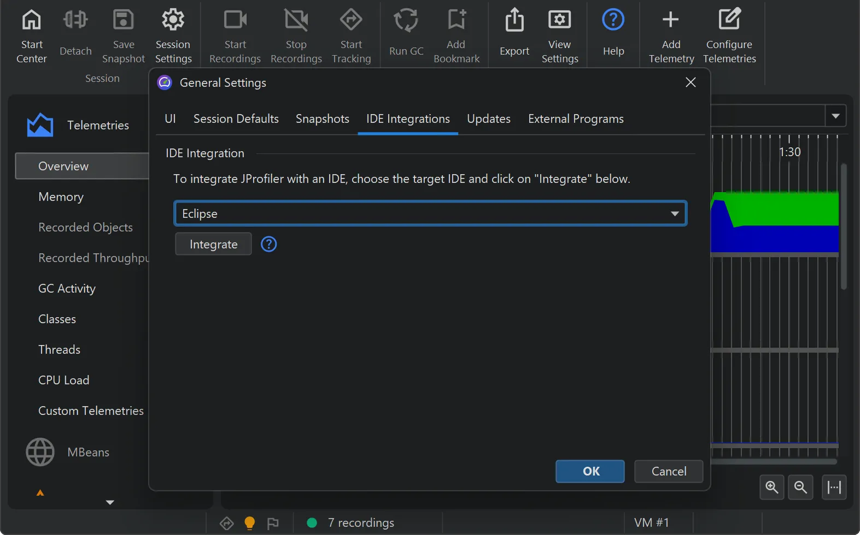
Task: Click the vertical scrollbar of chart
Action: 844,226
